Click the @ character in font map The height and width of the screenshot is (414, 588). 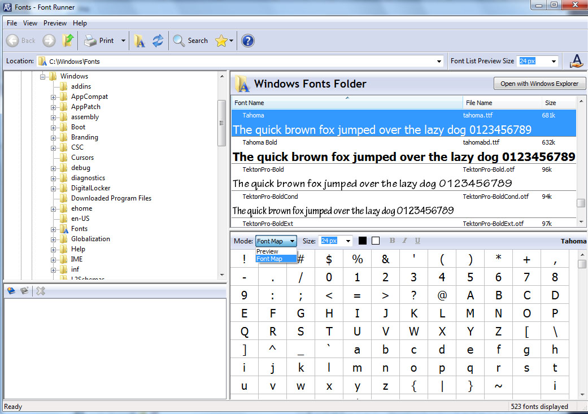(442, 295)
